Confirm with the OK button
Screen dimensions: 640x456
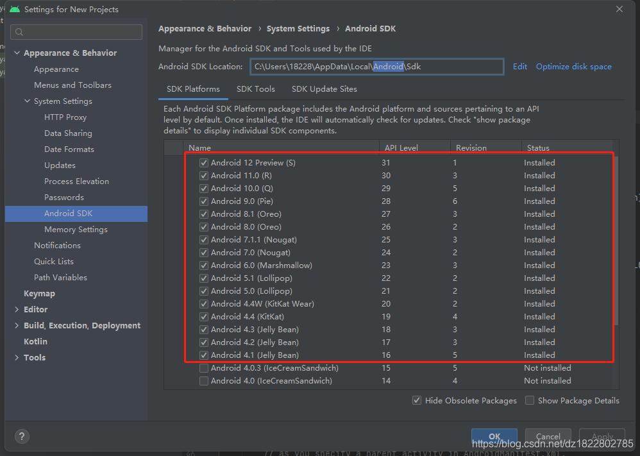click(494, 436)
